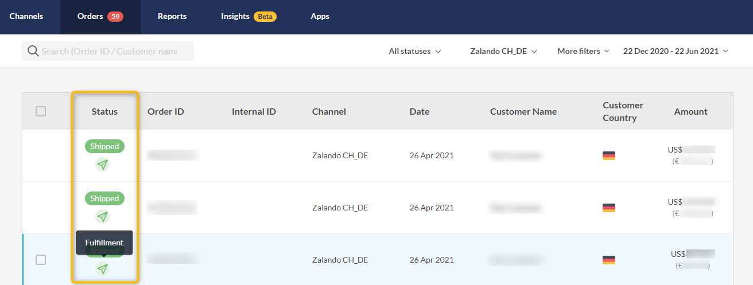Focus the Order ID search field
753x285 pixels.
point(112,51)
